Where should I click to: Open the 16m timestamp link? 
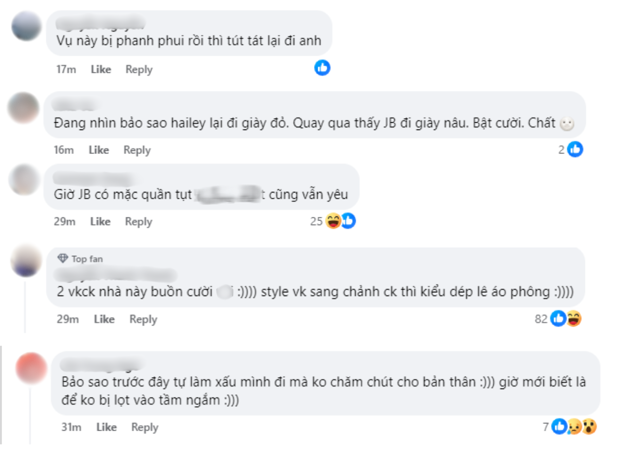tap(64, 150)
